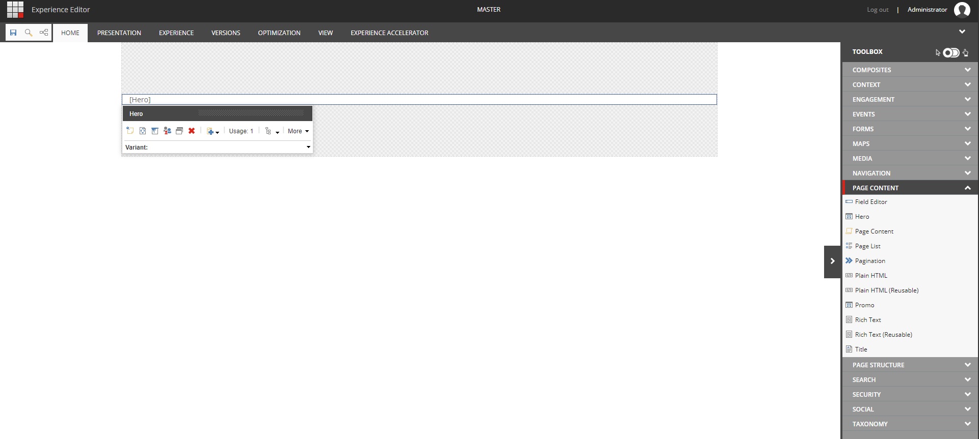Expand the Engagement toolbox section
The width and height of the screenshot is (979, 439).
tap(910, 99)
